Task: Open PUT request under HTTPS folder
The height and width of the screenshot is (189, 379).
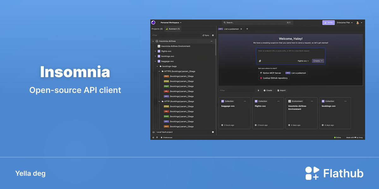Action: click(x=179, y=76)
